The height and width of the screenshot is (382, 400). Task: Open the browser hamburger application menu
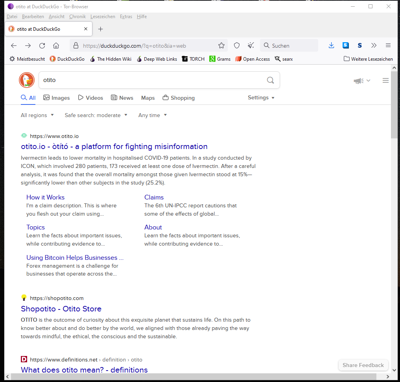[x=388, y=45]
